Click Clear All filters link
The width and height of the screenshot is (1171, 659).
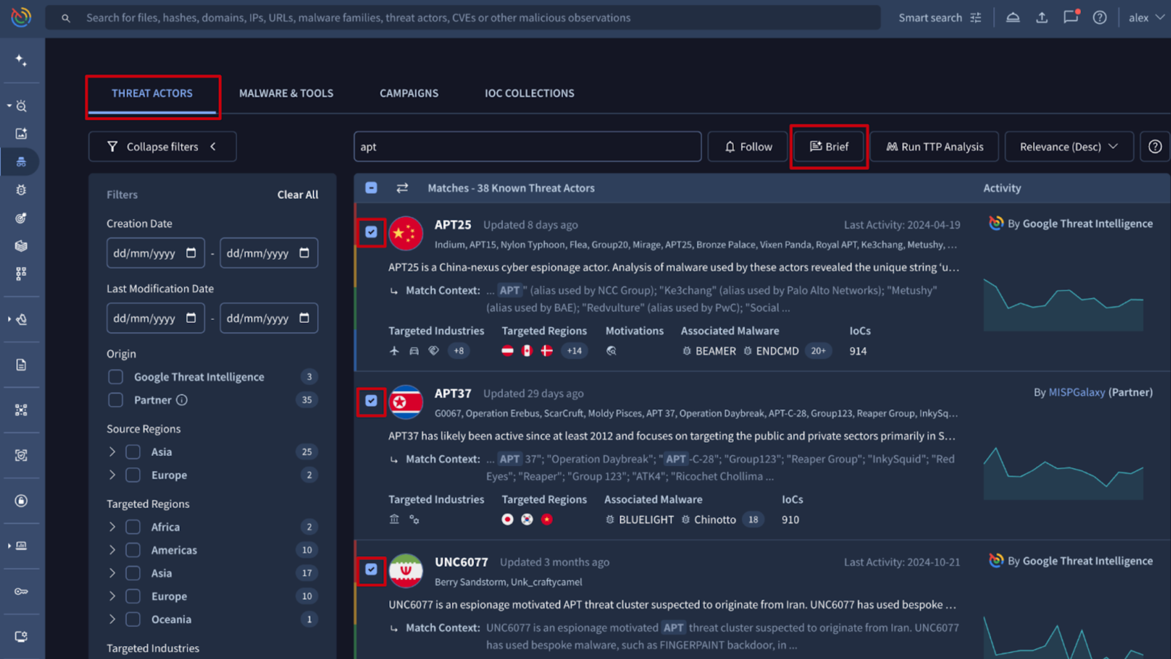[297, 194]
